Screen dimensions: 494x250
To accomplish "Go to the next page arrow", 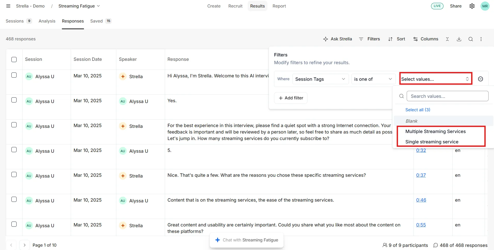I will click(x=24, y=245).
